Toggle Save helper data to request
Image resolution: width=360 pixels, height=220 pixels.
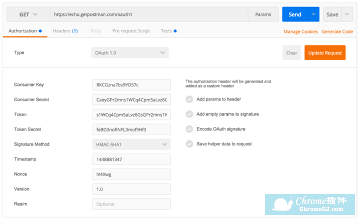pyautogui.click(x=189, y=144)
